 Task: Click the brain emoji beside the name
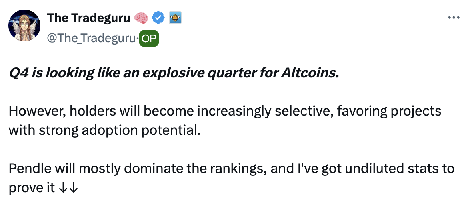141,18
